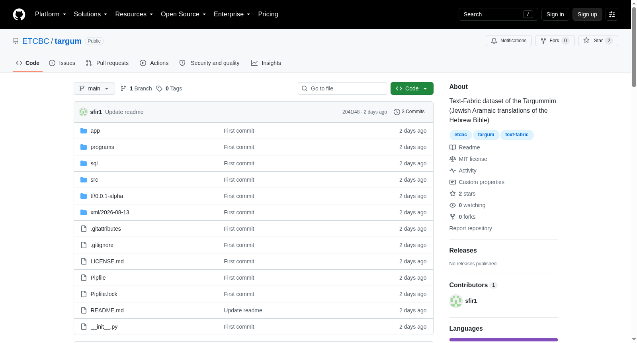Click the header Search box
The width and height of the screenshot is (637, 343).
(x=498, y=14)
